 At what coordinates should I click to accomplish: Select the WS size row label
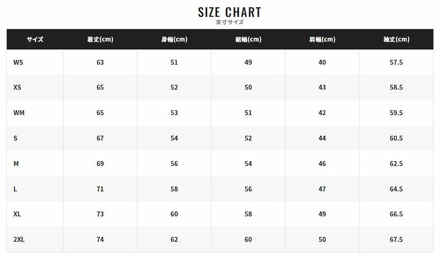pos(18,62)
